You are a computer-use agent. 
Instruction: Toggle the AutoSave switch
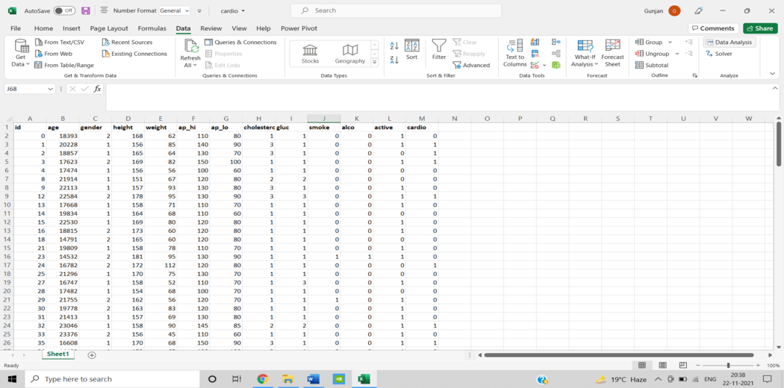point(64,11)
